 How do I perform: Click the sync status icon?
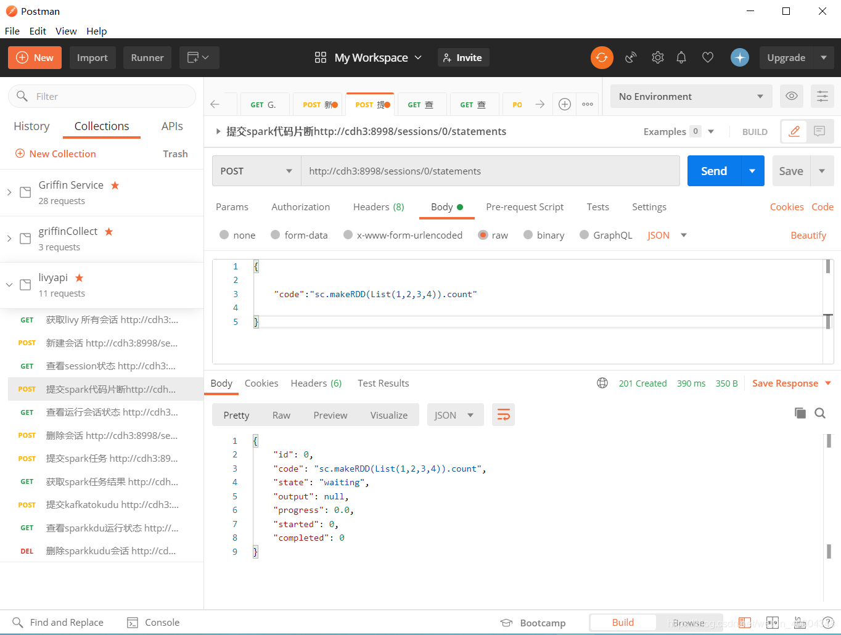(602, 57)
